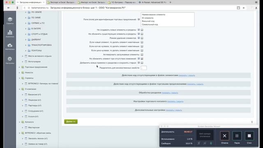Switch to the Импорт из Excel browser tab
The image size is (263, 148).
click(x=91, y=2)
